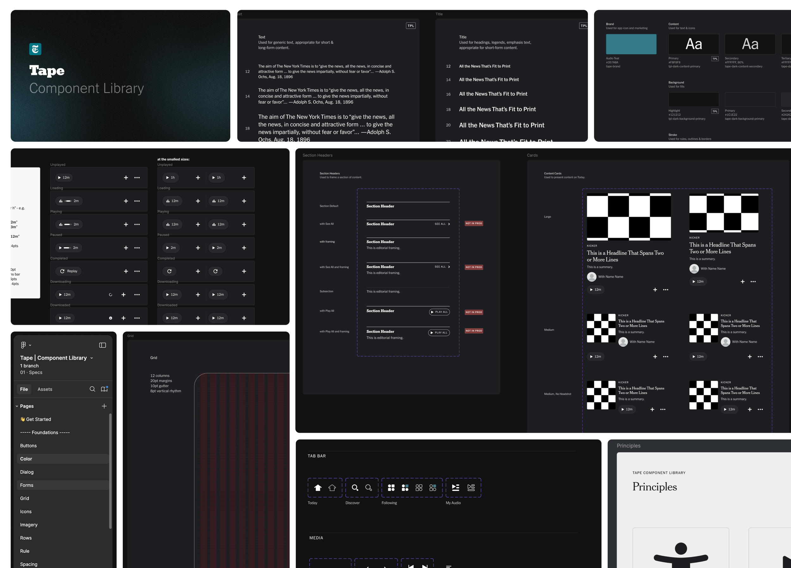Click the filled My Audio playlist icon
The height and width of the screenshot is (568, 791).
[456, 487]
